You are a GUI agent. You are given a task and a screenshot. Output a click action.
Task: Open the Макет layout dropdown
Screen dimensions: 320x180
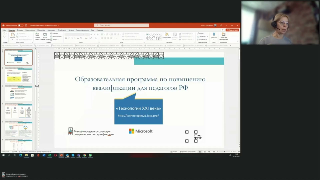(54, 33)
